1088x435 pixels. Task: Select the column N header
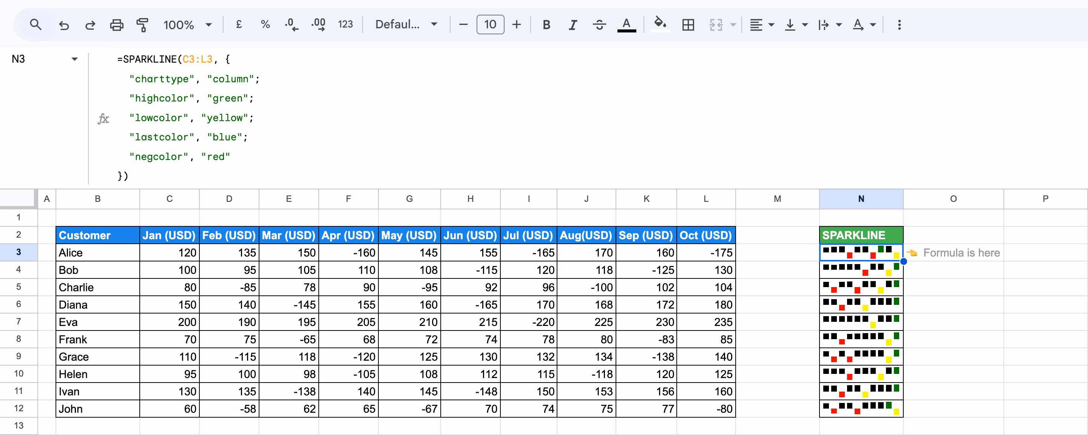tap(861, 199)
